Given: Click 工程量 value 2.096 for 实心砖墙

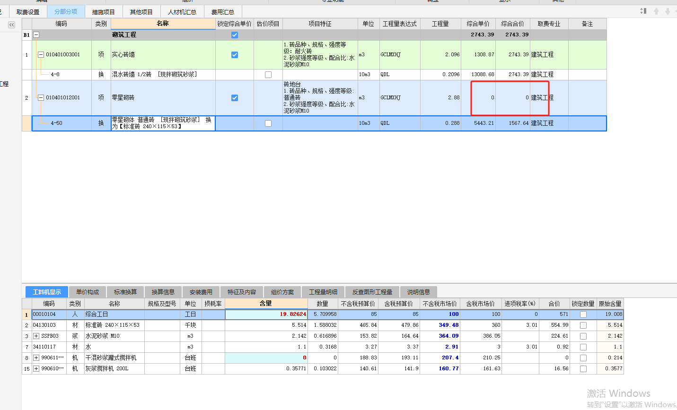Looking at the screenshot, I should 441,55.
